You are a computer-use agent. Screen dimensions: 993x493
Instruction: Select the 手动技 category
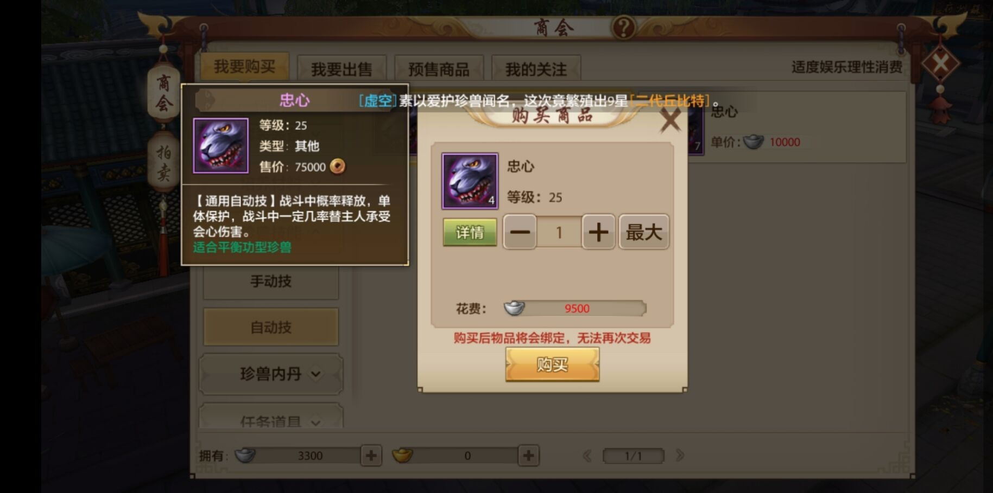[271, 281]
